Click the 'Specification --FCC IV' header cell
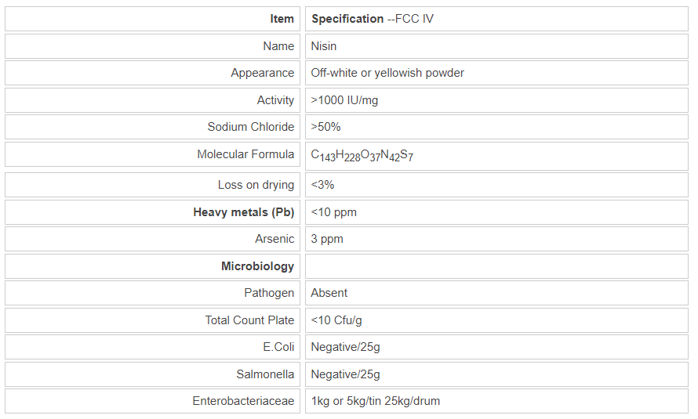The width and height of the screenshot is (698, 419). 373,19
